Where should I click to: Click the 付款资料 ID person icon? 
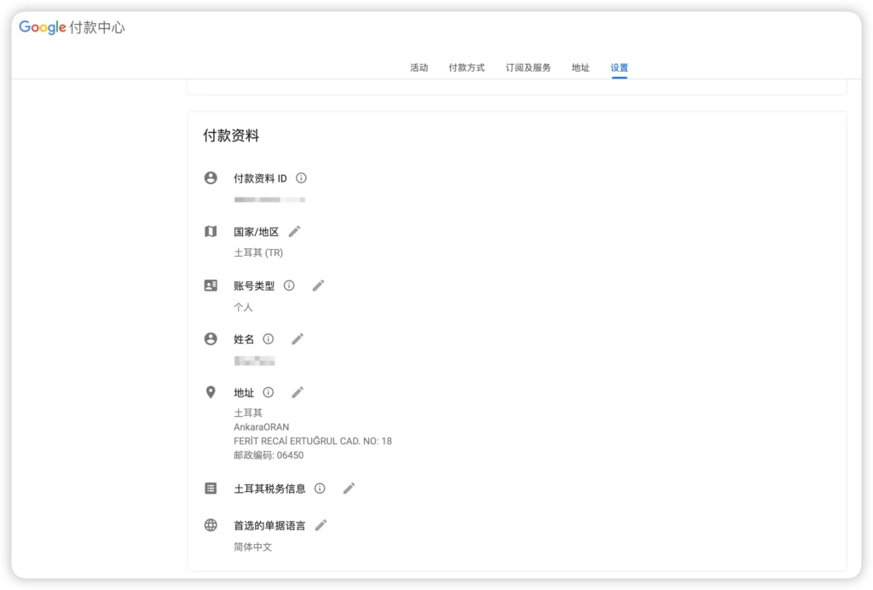(211, 177)
